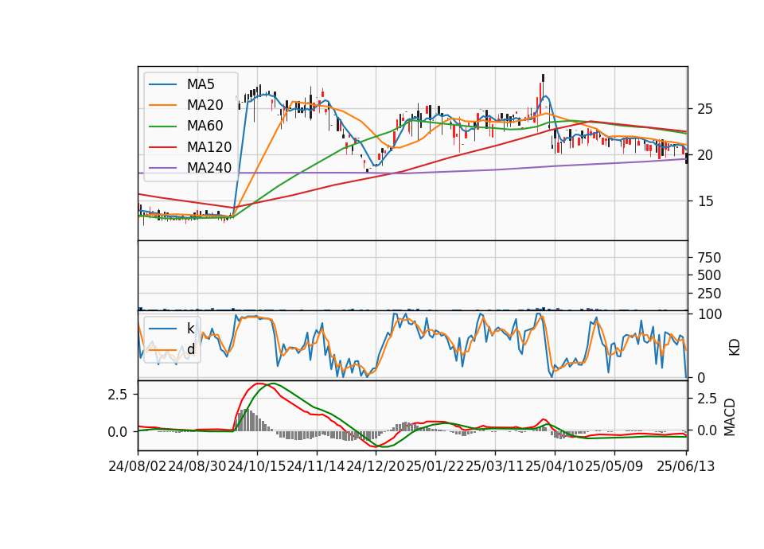764x549 pixels.
Task: Click the 24/11/14 date axis label
Action: point(316,466)
